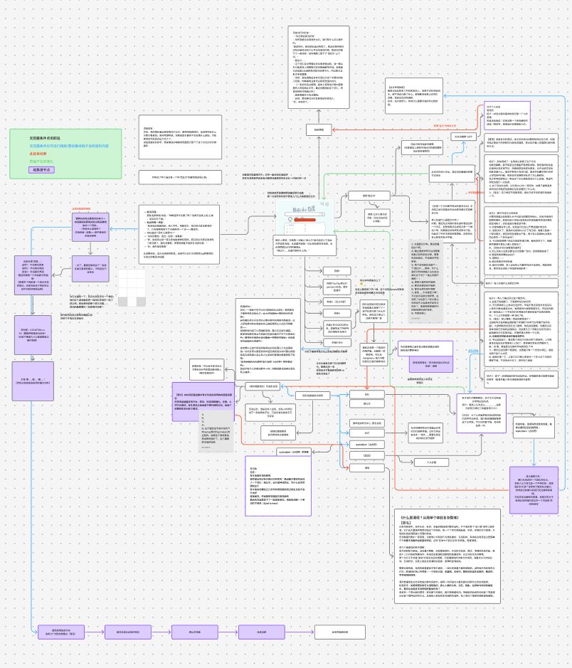Select the light green text line in the legend
572x668 pixels.
[41, 161]
